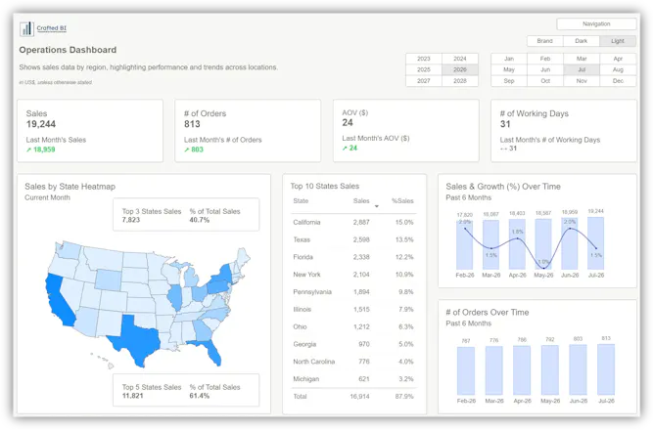Select the Michigan table row

353,379
